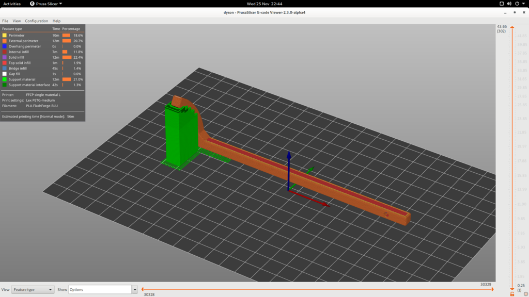
Task: Expand the Feature type view dropdown
Action: coord(33,290)
